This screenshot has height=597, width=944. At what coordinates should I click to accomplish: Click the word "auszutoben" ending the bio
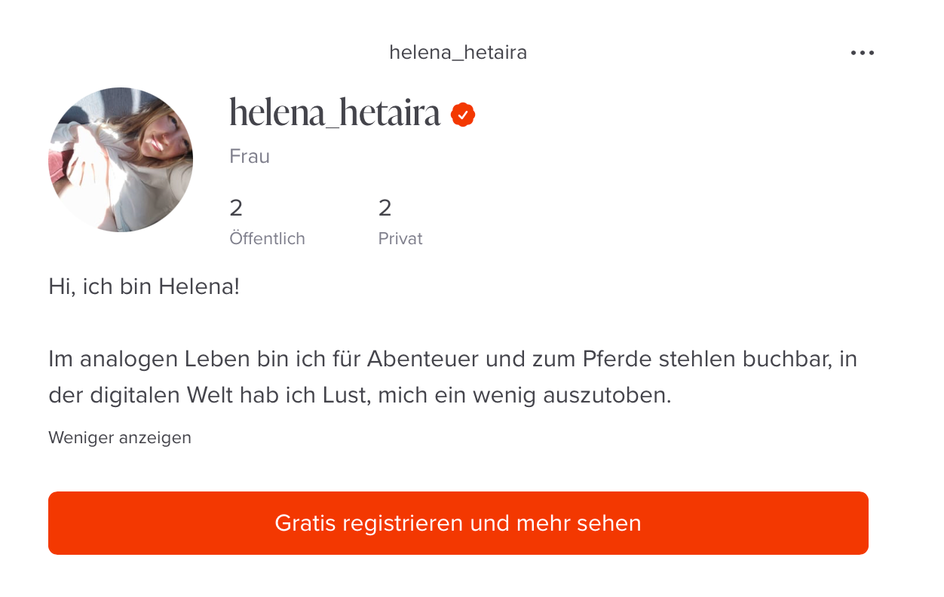(608, 396)
